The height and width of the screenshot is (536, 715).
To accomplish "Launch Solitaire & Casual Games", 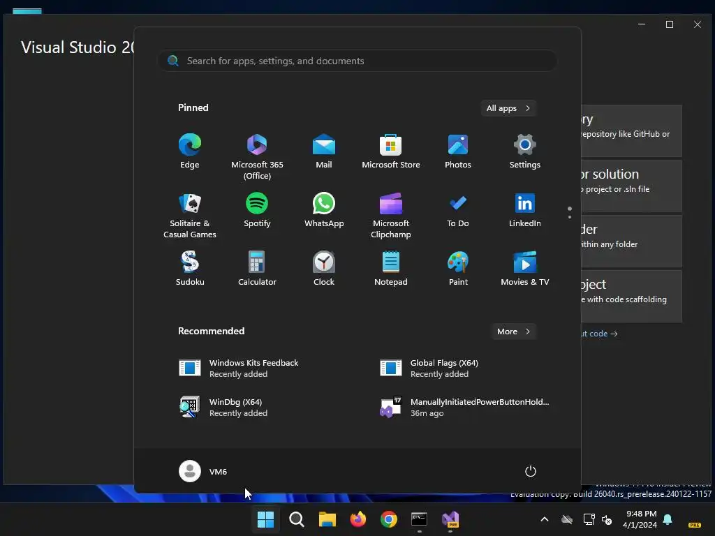I will (190, 215).
